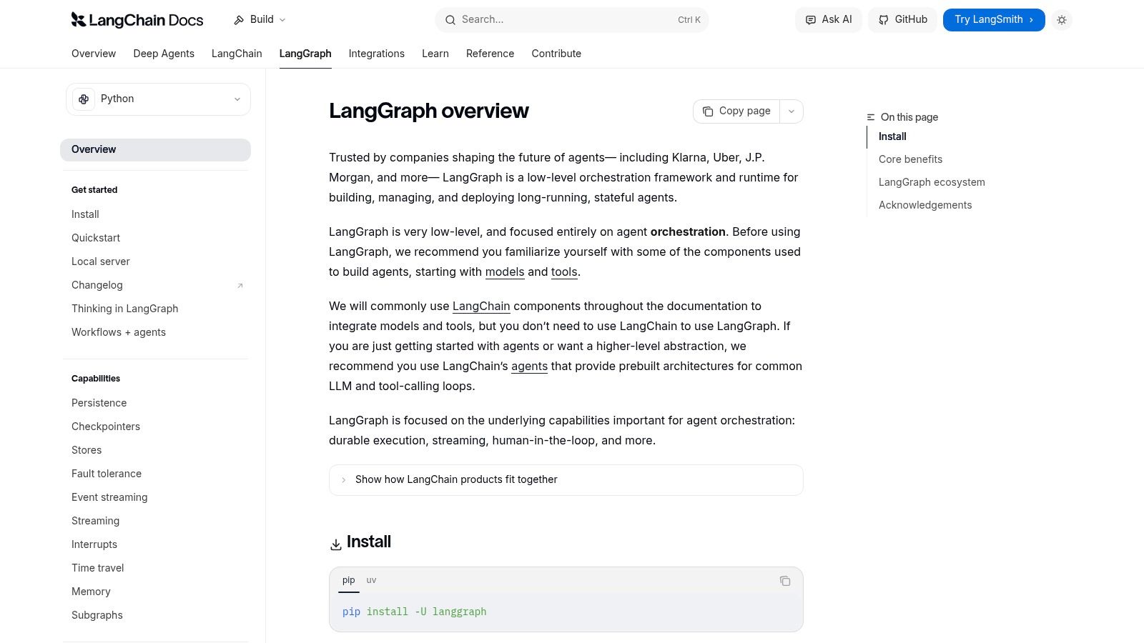The width and height of the screenshot is (1144, 643).
Task: Copy the pip install code snippet
Action: [785, 581]
